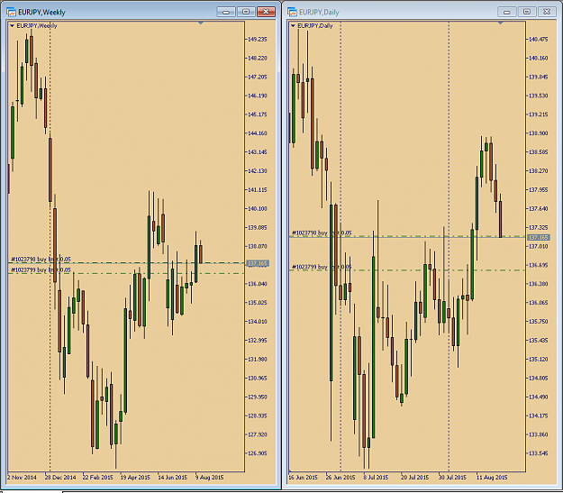This screenshot has height=493, width=563.
Task: Click the current price tag 137.165 on Weekly axis
Action: [258, 263]
